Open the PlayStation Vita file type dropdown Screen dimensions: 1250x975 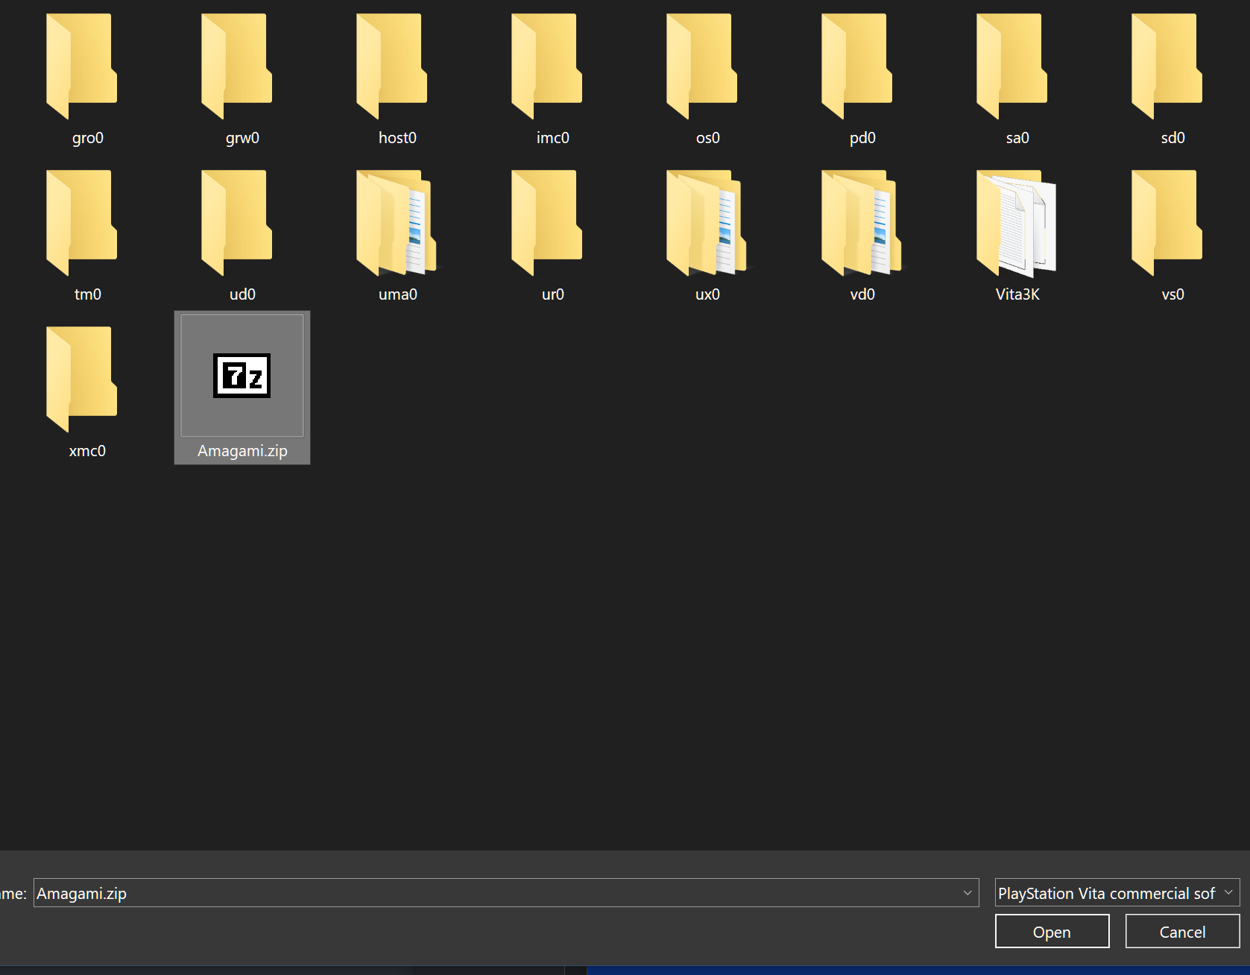[1117, 893]
